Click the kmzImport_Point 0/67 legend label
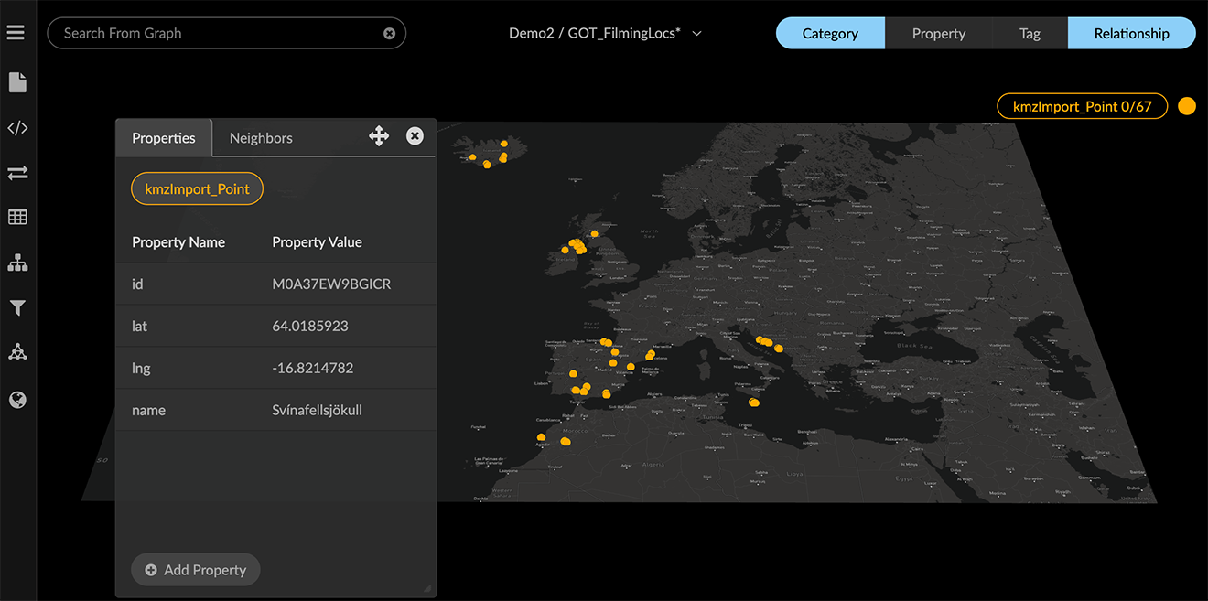This screenshot has height=601, width=1208. (1082, 106)
